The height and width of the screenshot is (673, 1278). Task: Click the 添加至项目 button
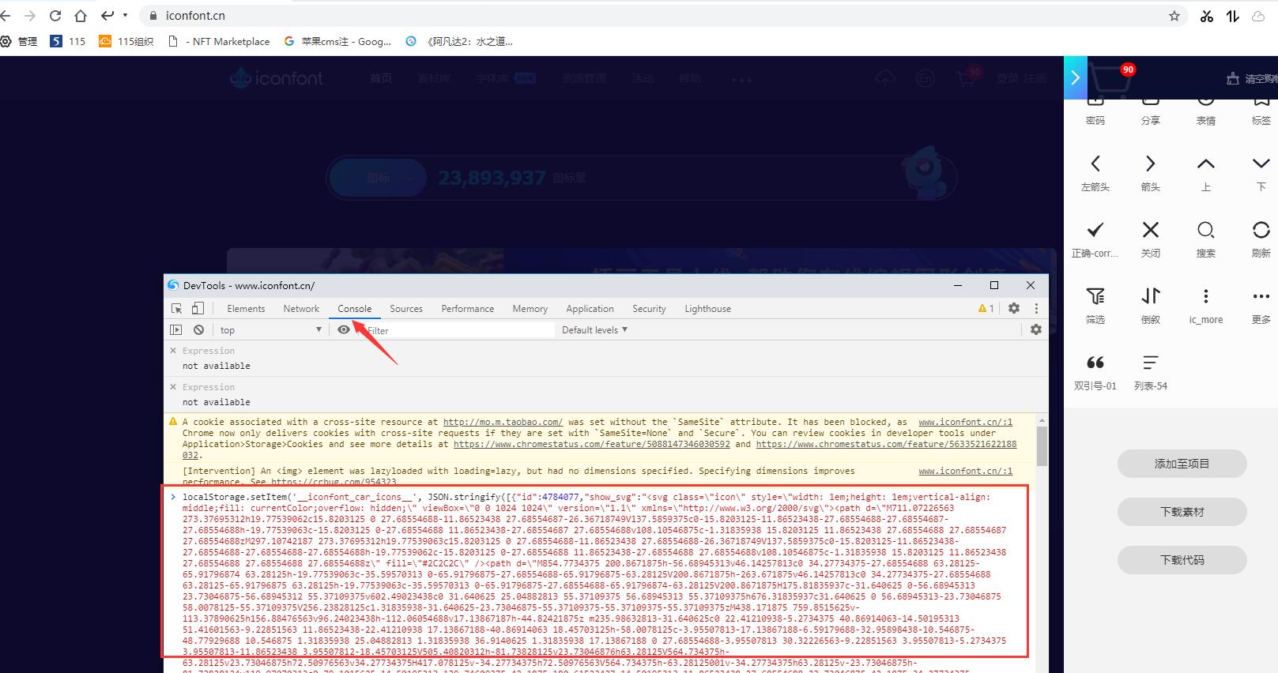pos(1182,464)
